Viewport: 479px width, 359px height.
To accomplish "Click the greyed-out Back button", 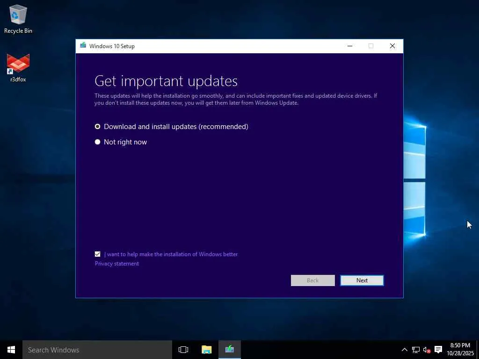I will (312, 280).
